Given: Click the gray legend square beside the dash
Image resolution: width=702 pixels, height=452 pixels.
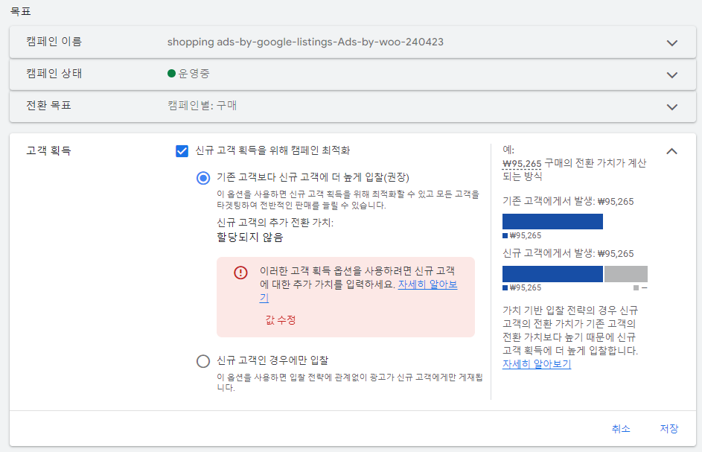Looking at the screenshot, I should tap(636, 287).
